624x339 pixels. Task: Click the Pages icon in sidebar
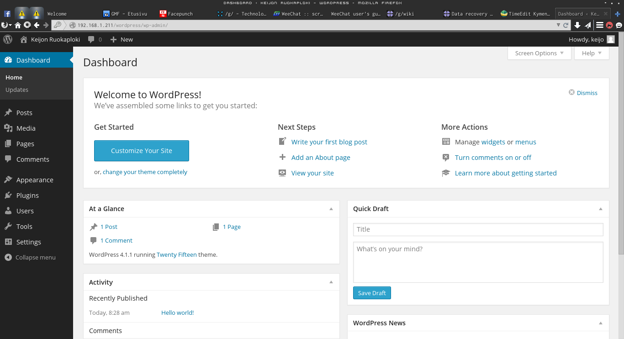(x=8, y=143)
